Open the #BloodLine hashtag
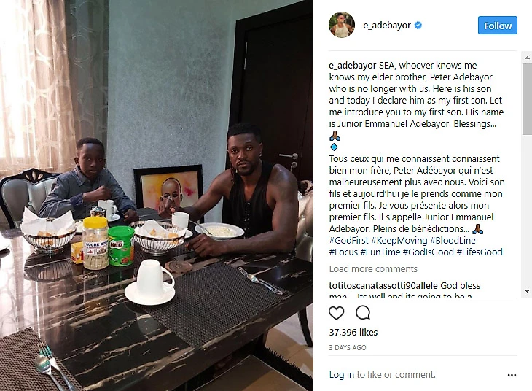The width and height of the screenshot is (532, 391). (x=453, y=241)
